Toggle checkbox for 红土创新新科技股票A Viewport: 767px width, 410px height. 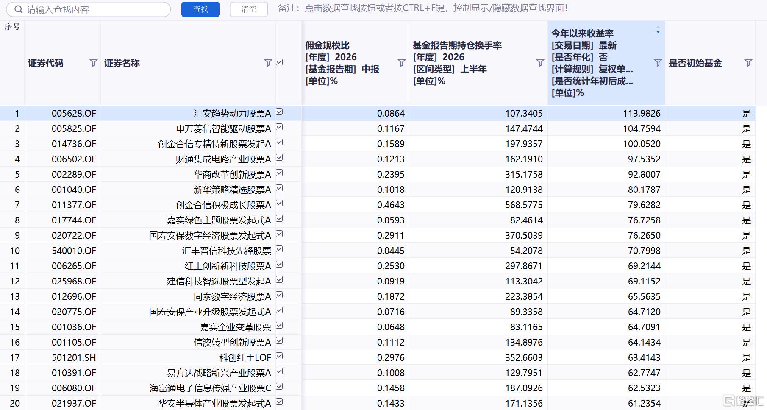[x=279, y=265]
